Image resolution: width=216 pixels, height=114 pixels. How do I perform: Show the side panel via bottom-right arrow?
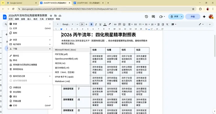(214, 111)
